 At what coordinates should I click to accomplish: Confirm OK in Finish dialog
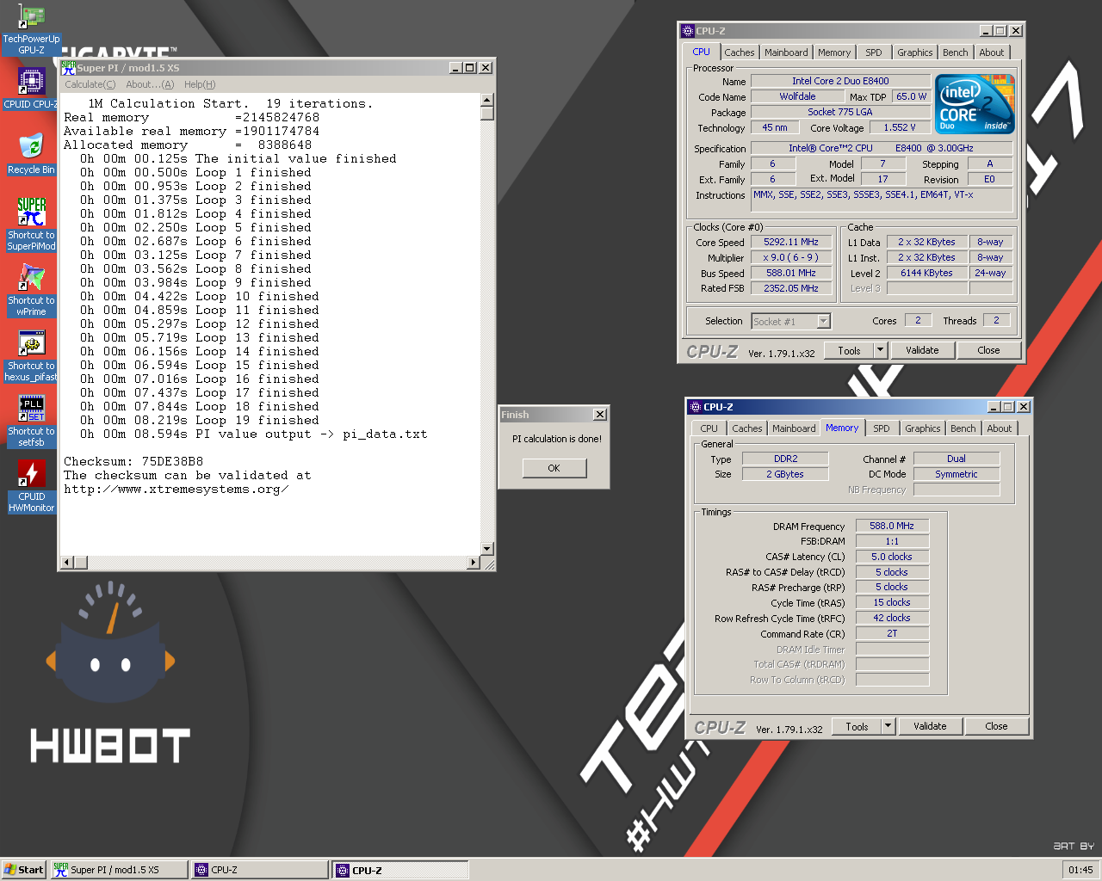[x=554, y=468]
